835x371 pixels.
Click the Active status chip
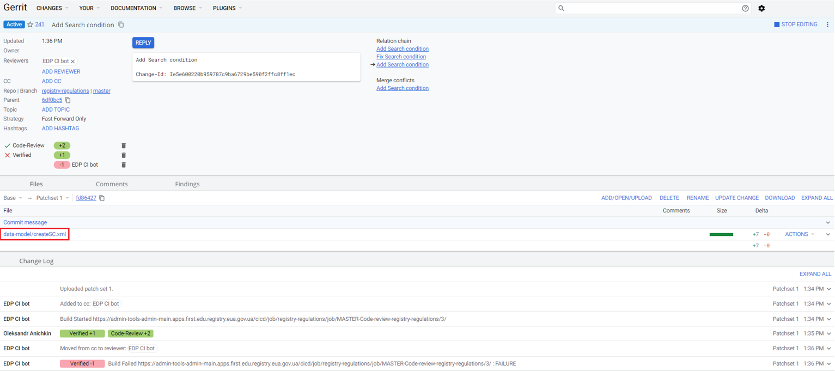(14, 25)
